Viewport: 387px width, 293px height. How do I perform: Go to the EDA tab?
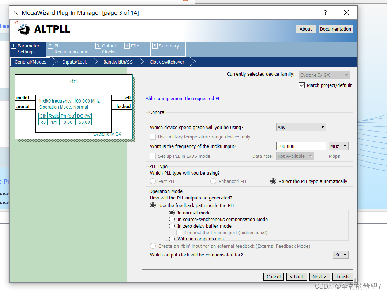tap(136, 49)
